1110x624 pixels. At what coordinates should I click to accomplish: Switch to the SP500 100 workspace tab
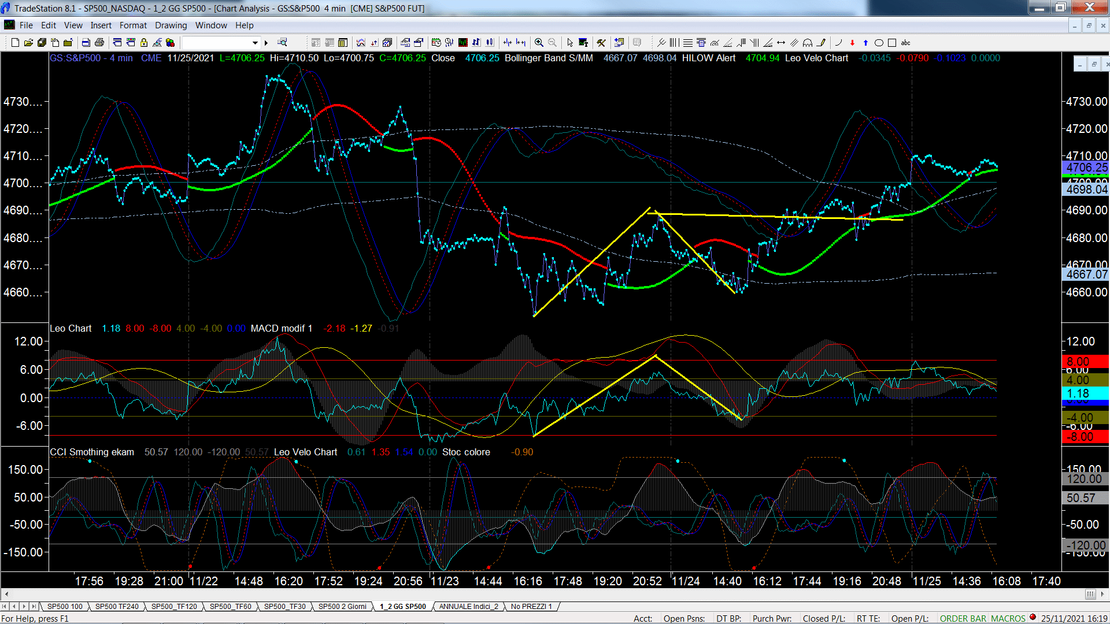pyautogui.click(x=65, y=607)
